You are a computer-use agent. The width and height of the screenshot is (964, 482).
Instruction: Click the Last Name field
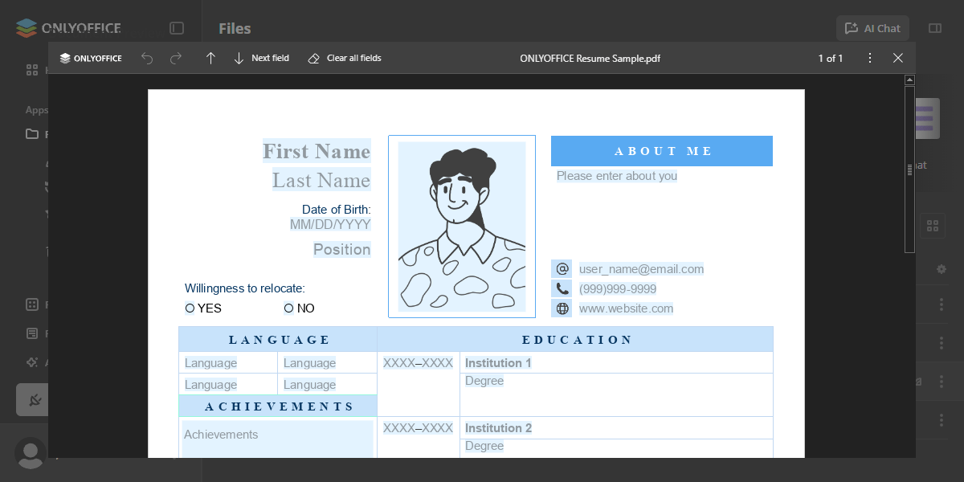(x=321, y=180)
